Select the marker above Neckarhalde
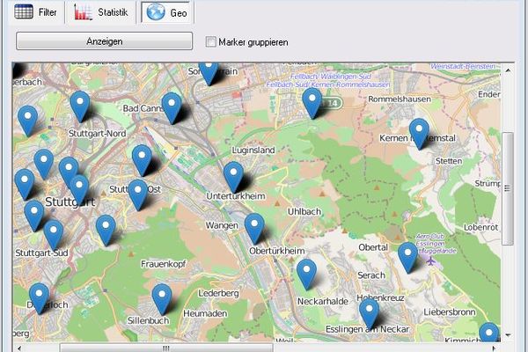This screenshot has width=528, height=352. [307, 275]
